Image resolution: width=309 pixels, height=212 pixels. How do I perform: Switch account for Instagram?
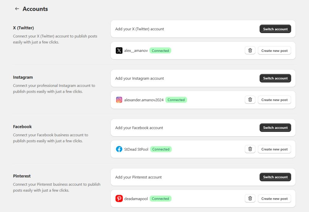coord(275,78)
